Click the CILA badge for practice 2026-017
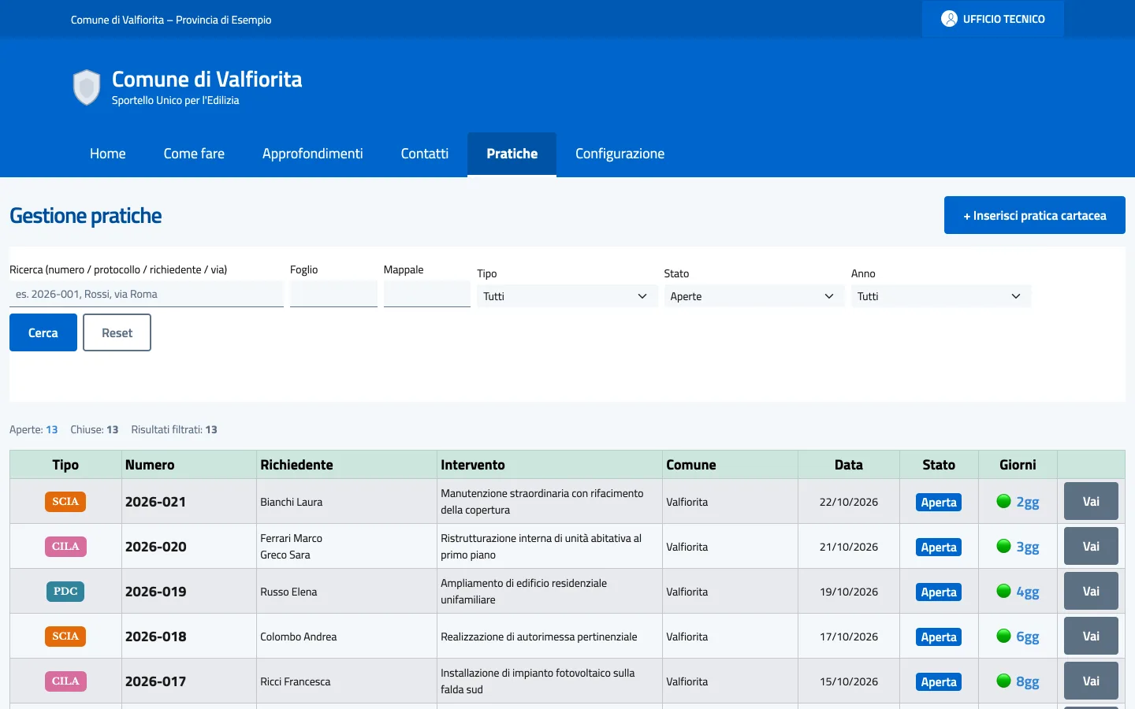This screenshot has height=709, width=1135. (x=65, y=681)
